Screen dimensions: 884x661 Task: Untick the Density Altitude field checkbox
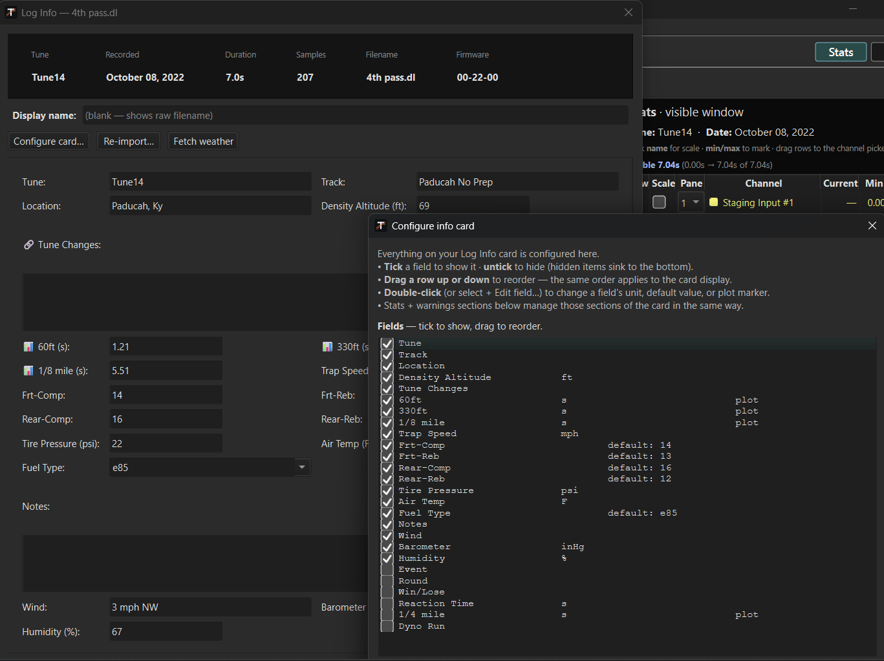click(387, 377)
